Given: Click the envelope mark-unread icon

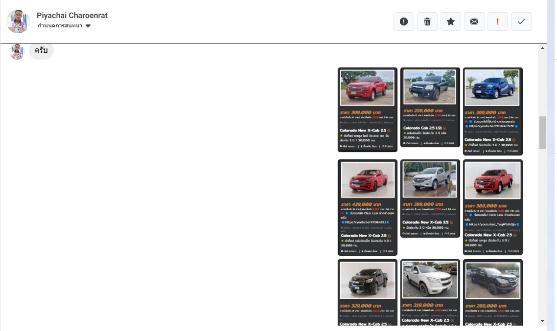Looking at the screenshot, I should click(x=474, y=22).
